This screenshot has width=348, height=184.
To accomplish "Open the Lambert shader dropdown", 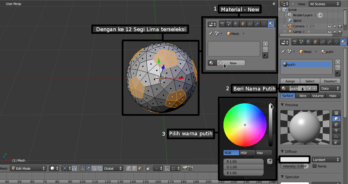I will coord(326,160).
